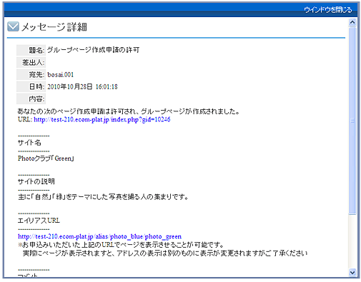Click the 宛先 label
361x282 pixels.
coord(31,75)
